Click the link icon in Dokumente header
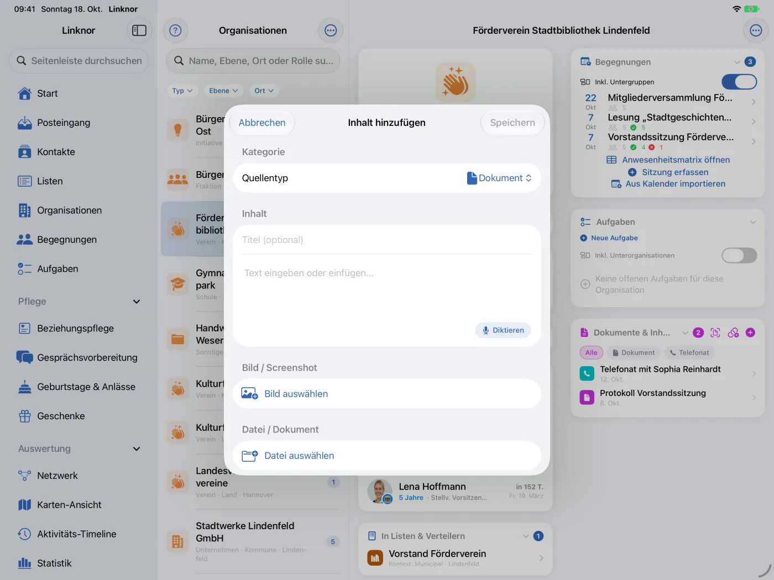 (x=733, y=333)
